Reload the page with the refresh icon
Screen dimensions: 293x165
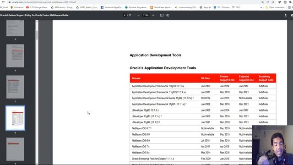(3, 2)
